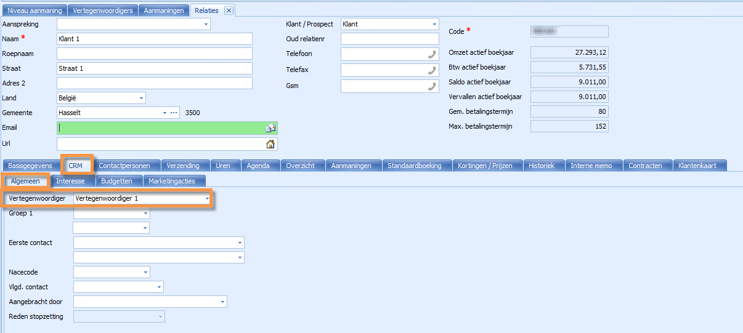The height and width of the screenshot is (333, 743).
Task: Click the Straat field containing Straat 1
Action: coord(155,68)
